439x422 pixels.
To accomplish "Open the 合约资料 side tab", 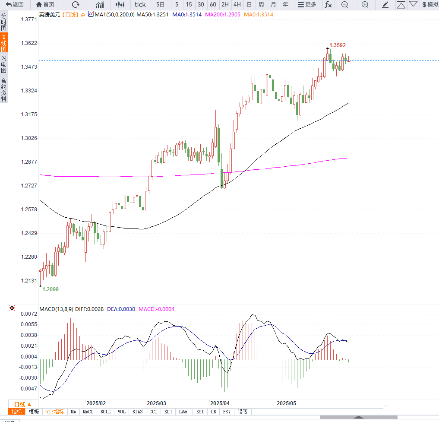I will [x=3, y=90].
